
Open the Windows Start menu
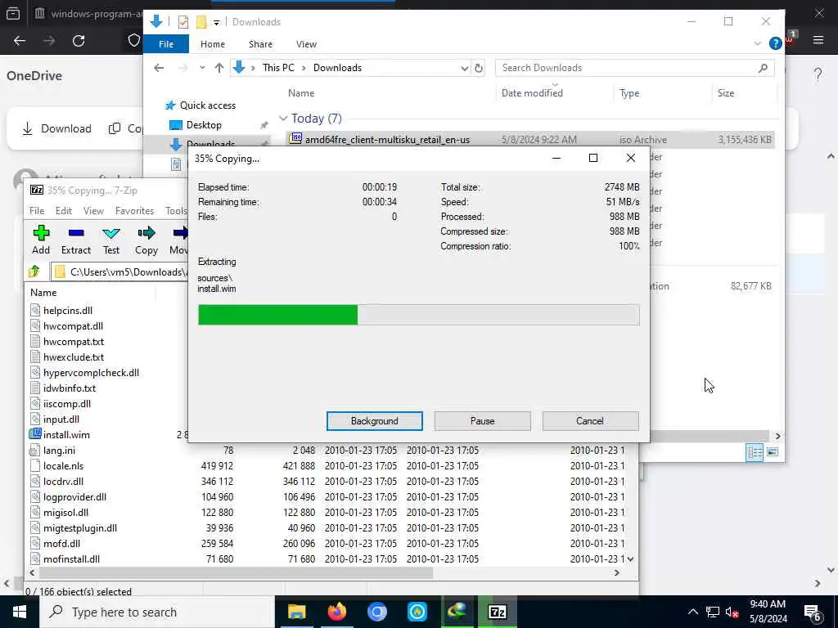point(20,612)
